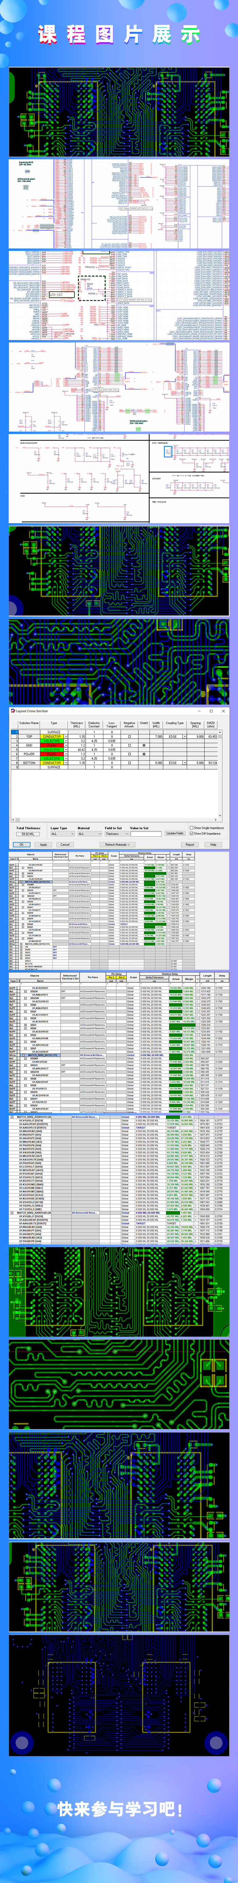Screen dimensions: 238x1883
Task: Enable Negative Artwork for the TOP layer
Action: [129, 736]
